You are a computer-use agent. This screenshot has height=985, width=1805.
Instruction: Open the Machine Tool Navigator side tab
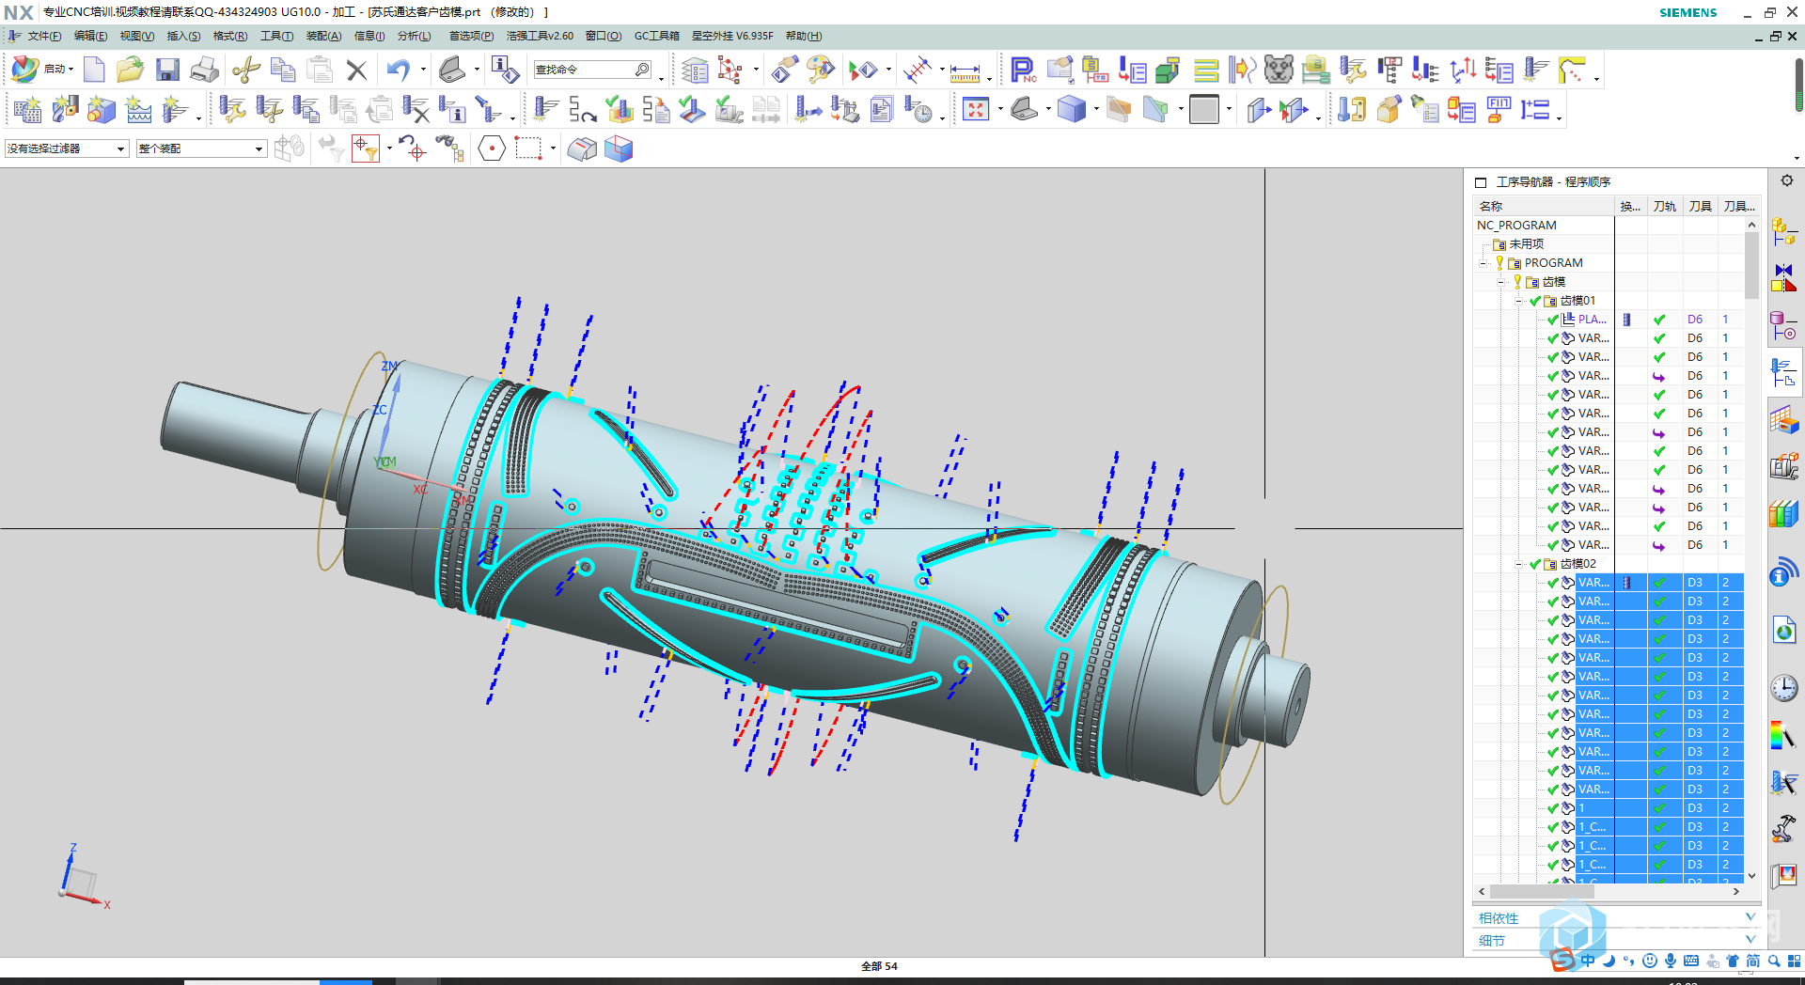click(1783, 467)
